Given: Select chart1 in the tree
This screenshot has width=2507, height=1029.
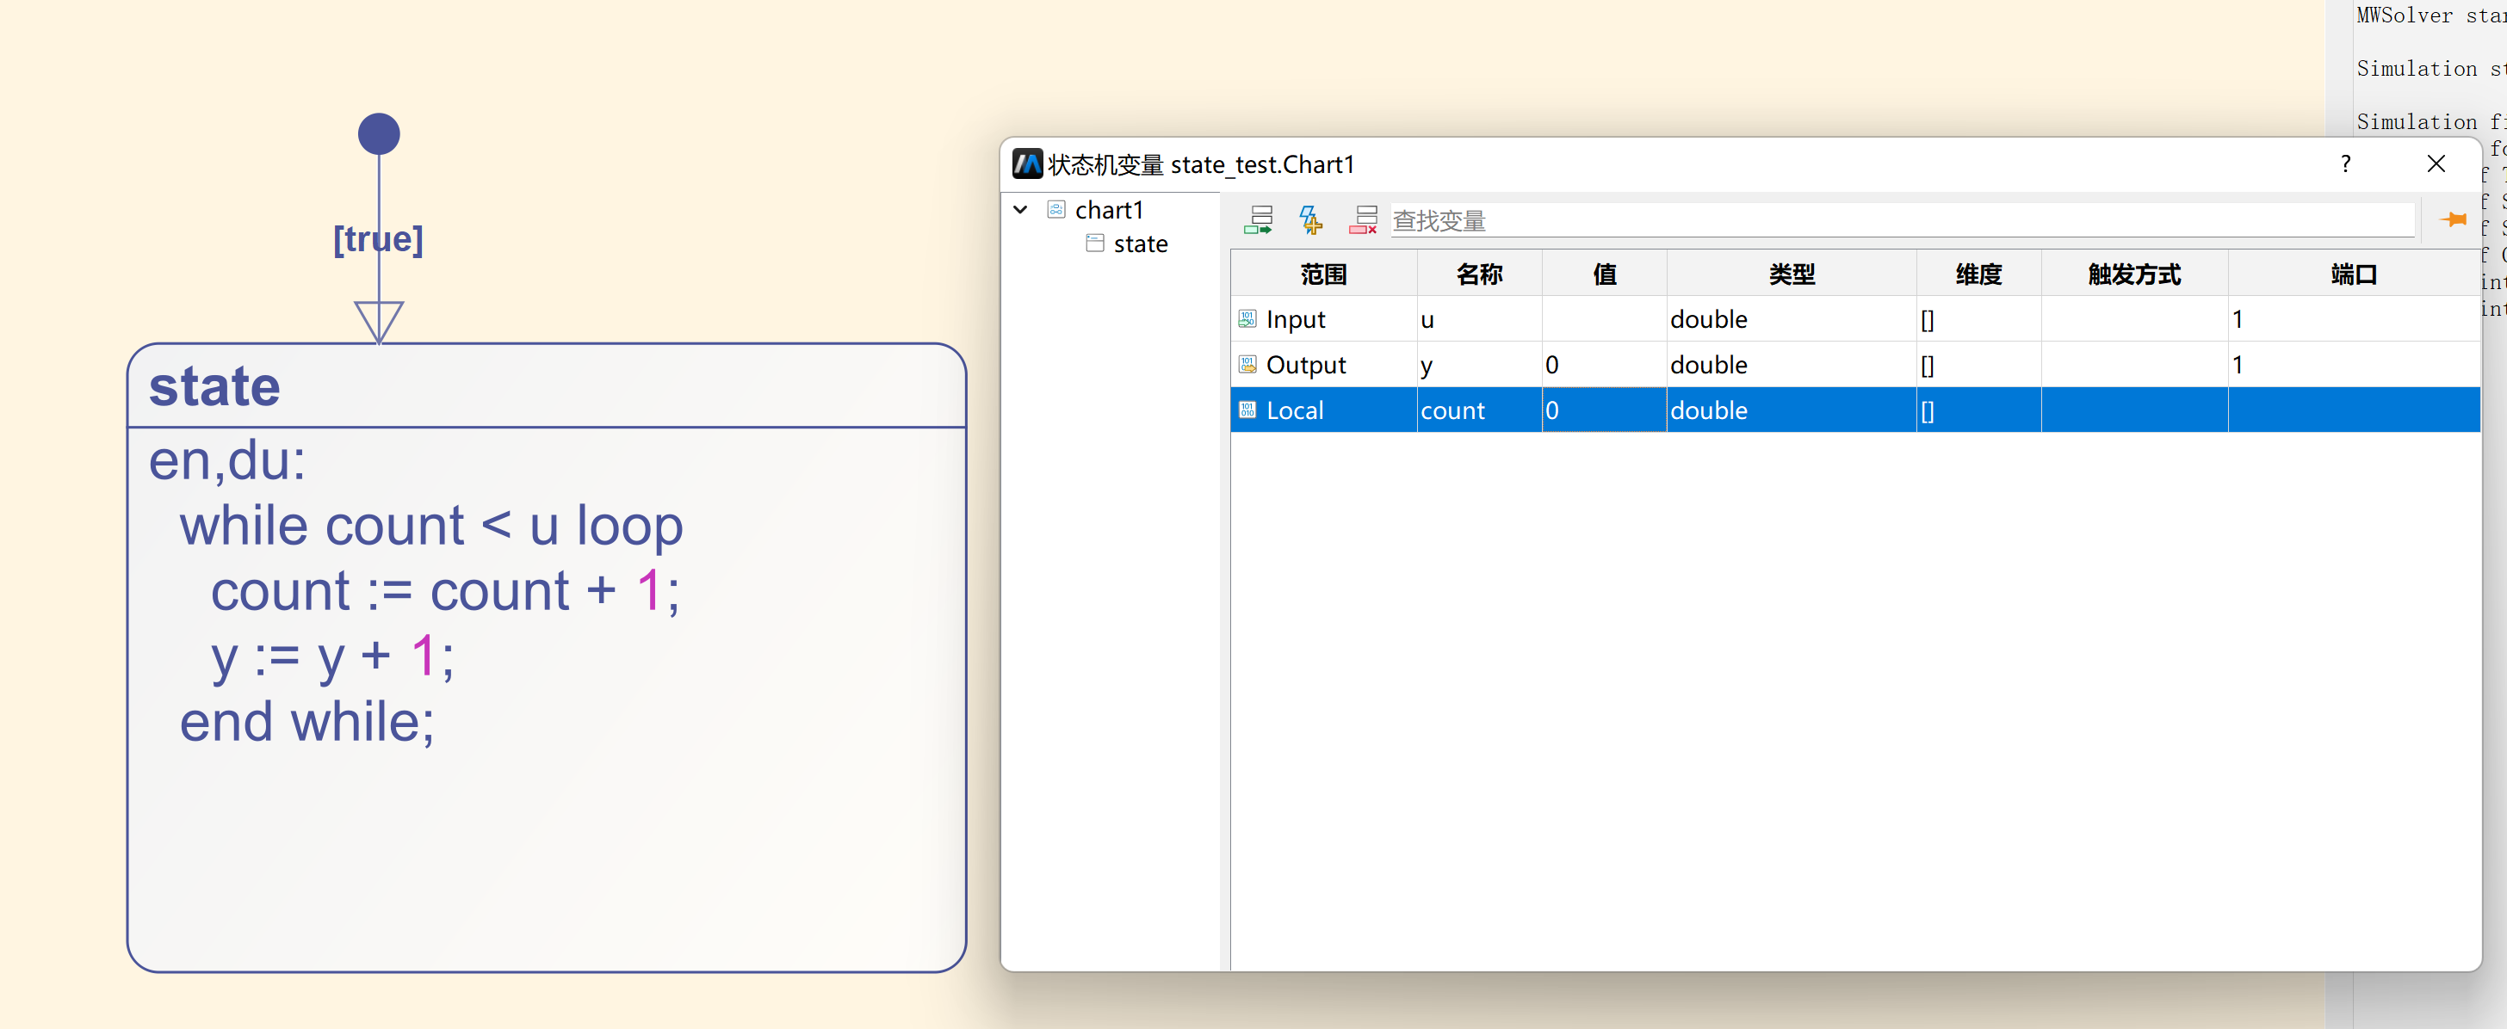Looking at the screenshot, I should [1109, 210].
